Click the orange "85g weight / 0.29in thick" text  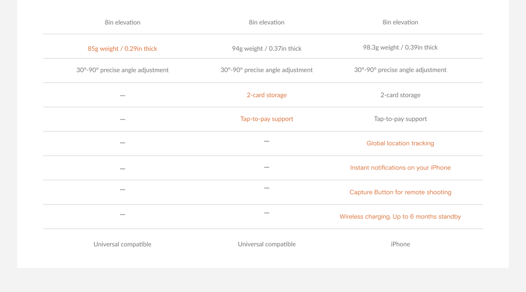tap(122, 49)
